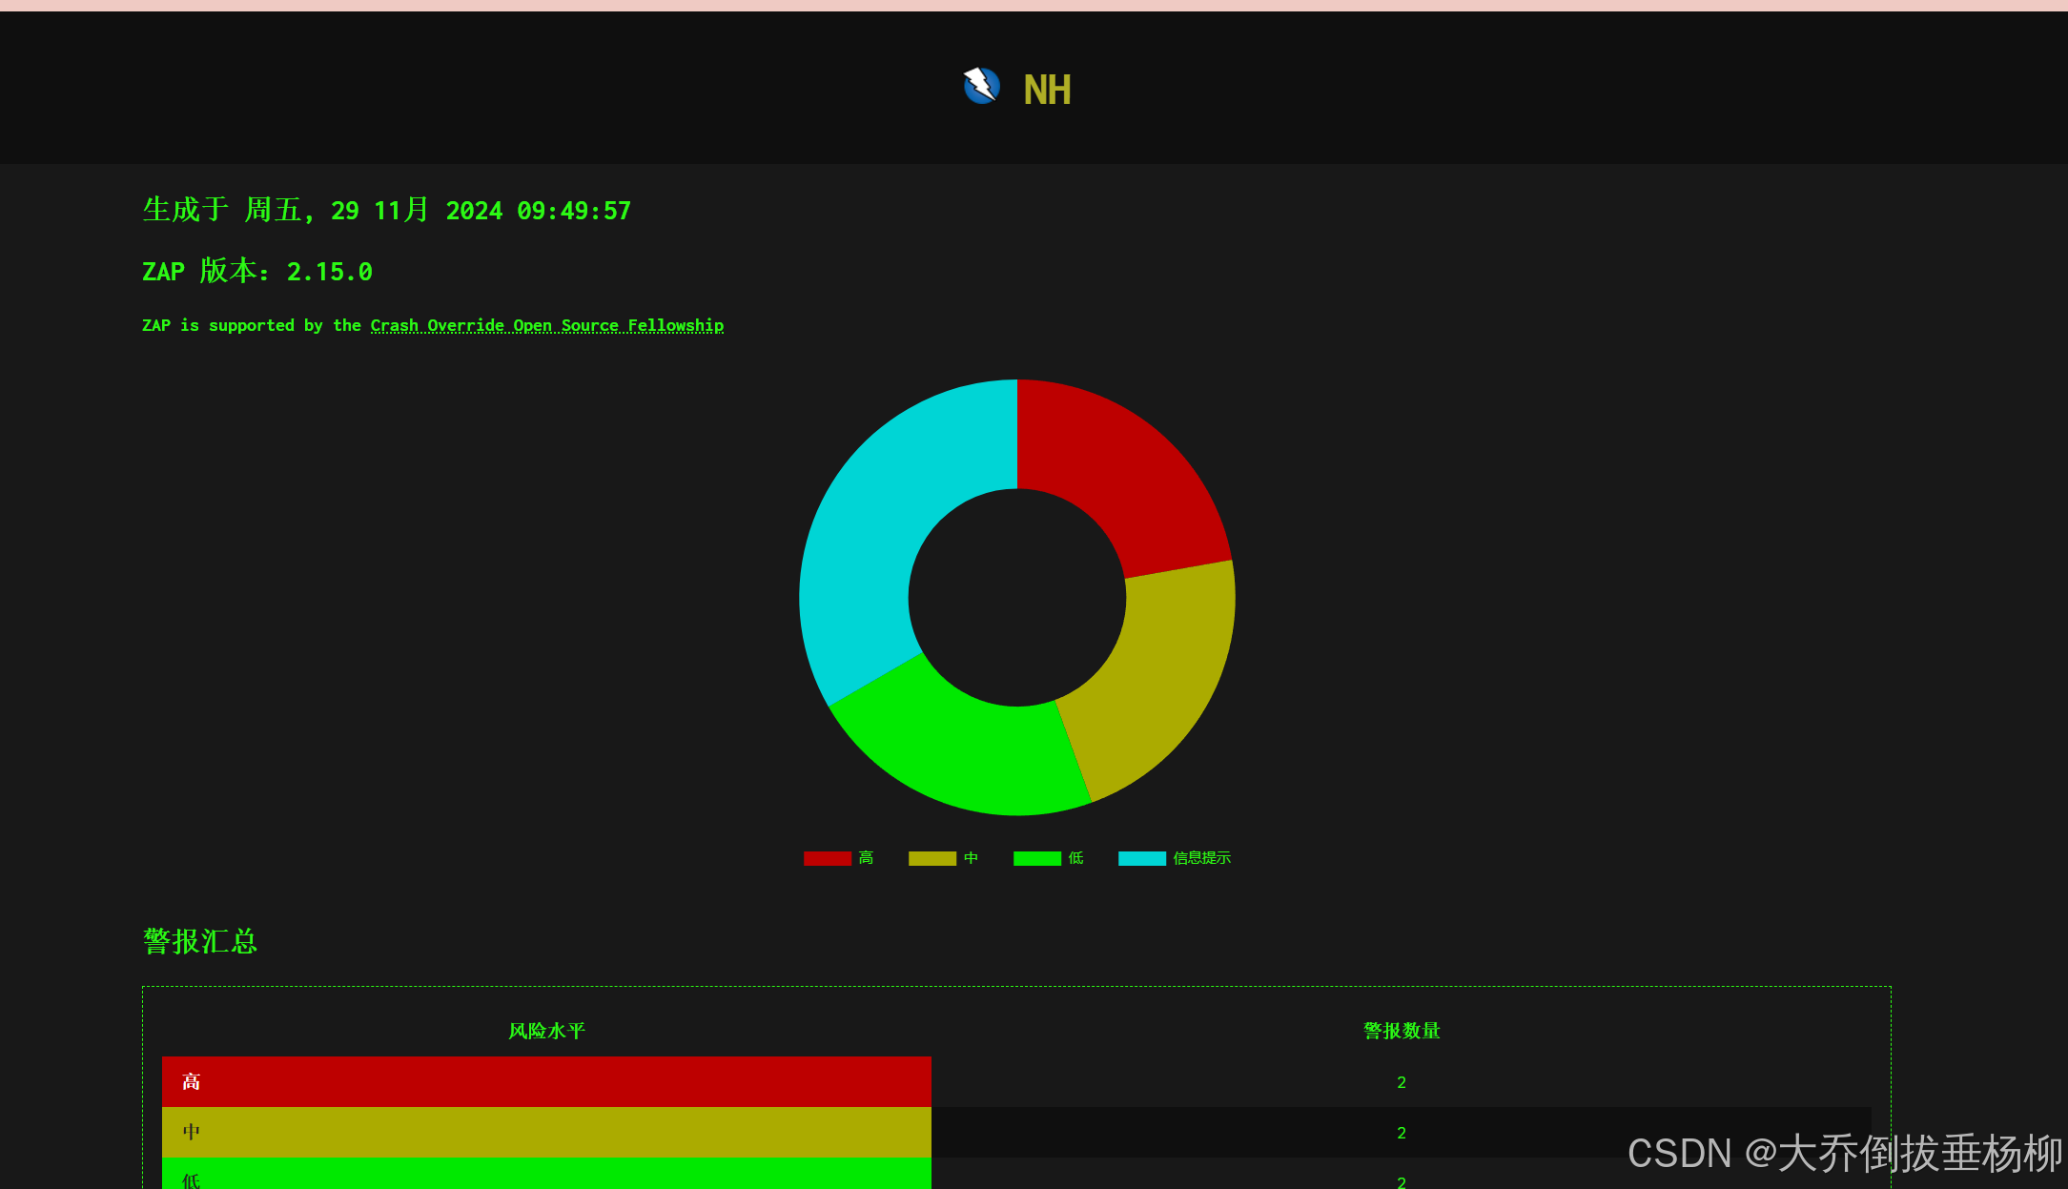
Task: Click the ZAP lightning logo icon
Action: (981, 87)
